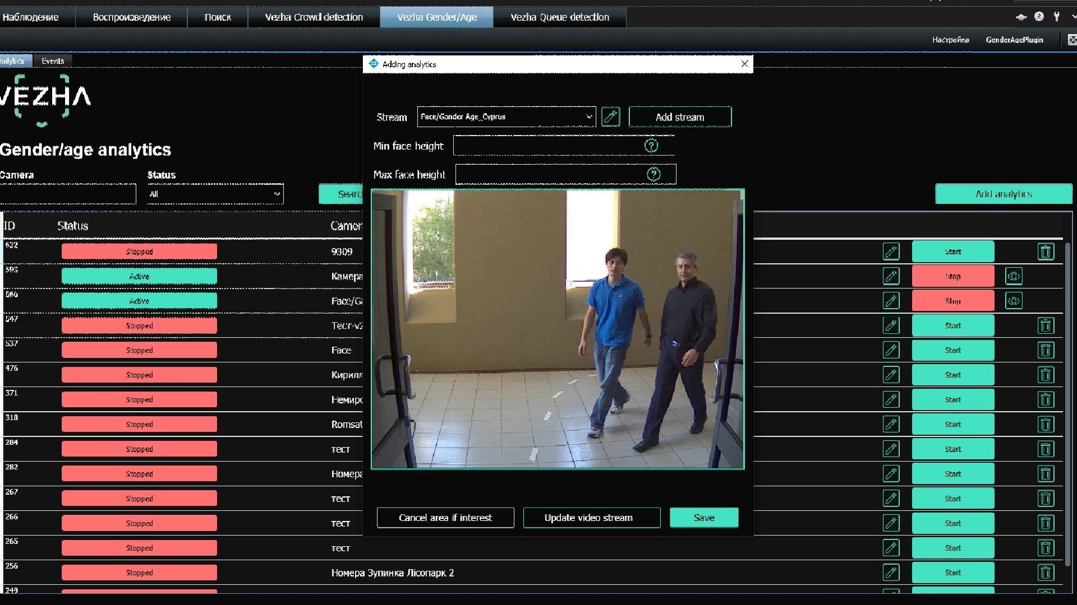1077x605 pixels.
Task: Focus the Max face height input field
Action: [565, 174]
